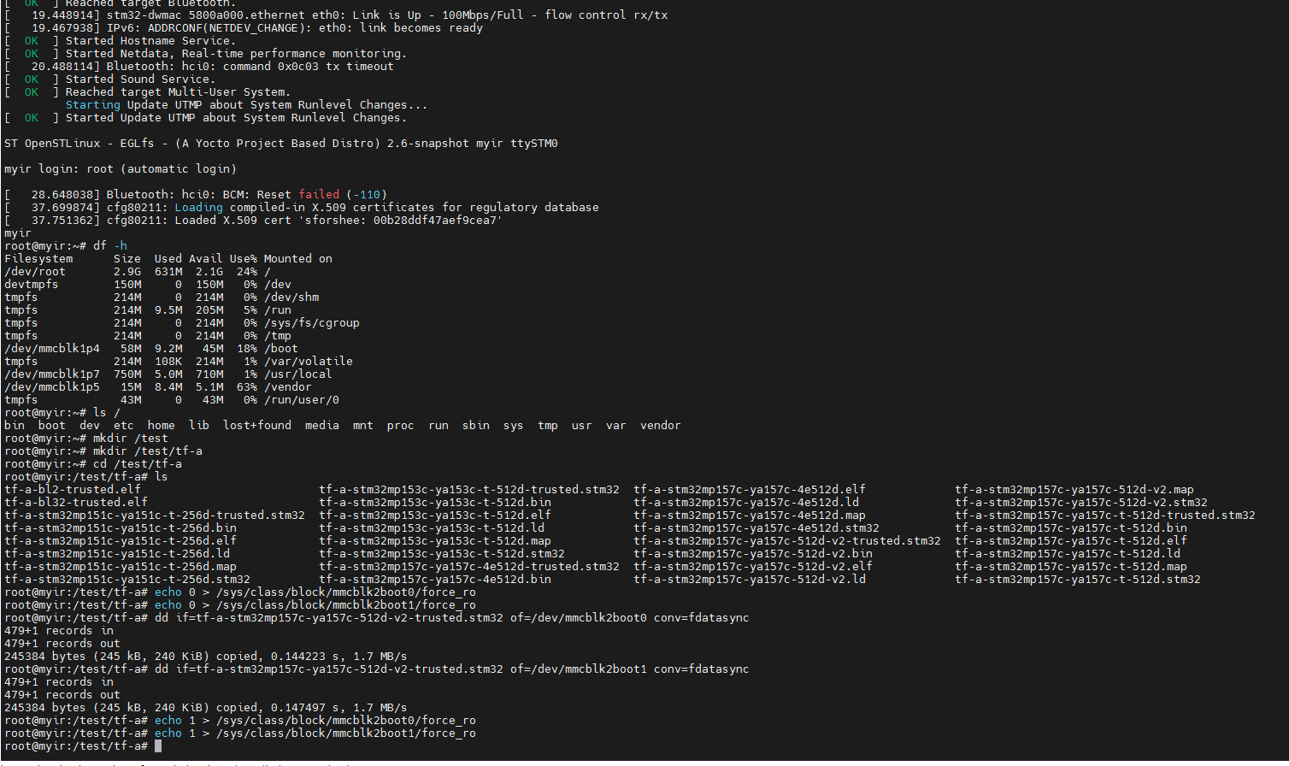This screenshot has height=766, width=1289.
Task: Click the /dev/root filesystem entry
Action: pyautogui.click(x=35, y=272)
